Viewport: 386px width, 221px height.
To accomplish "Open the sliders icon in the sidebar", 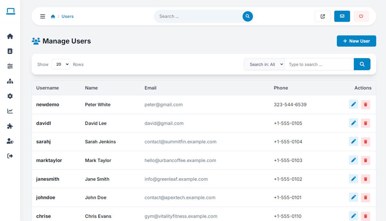I will pyautogui.click(x=10, y=66).
